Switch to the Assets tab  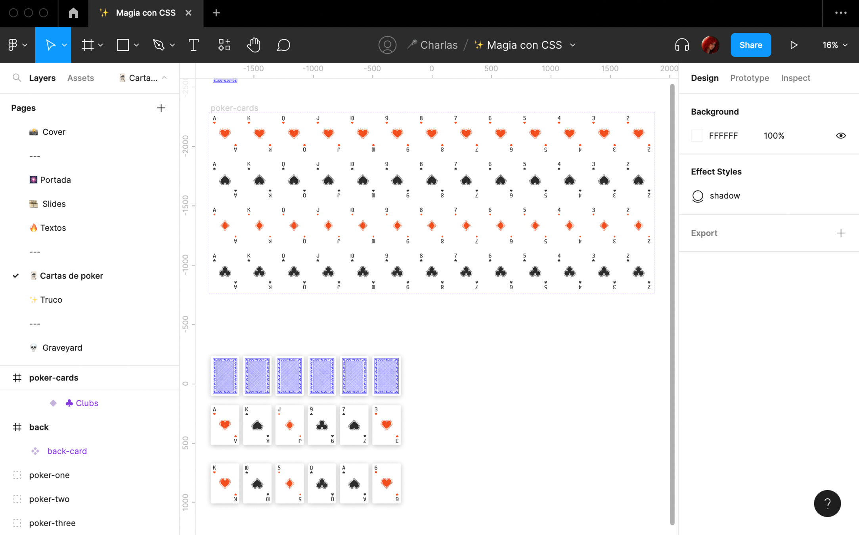80,78
